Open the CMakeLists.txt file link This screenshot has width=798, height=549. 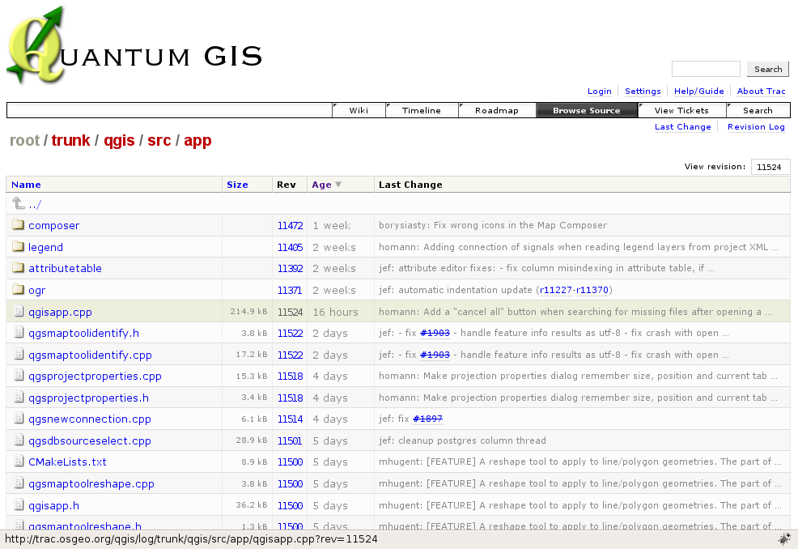[68, 462]
